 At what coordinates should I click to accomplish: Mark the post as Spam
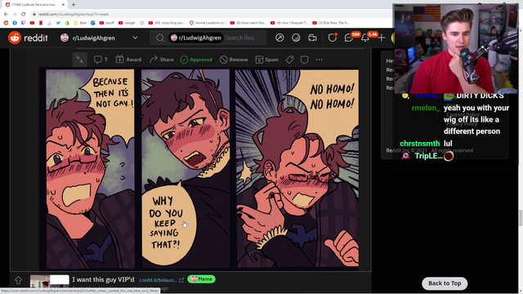pyautogui.click(x=267, y=60)
